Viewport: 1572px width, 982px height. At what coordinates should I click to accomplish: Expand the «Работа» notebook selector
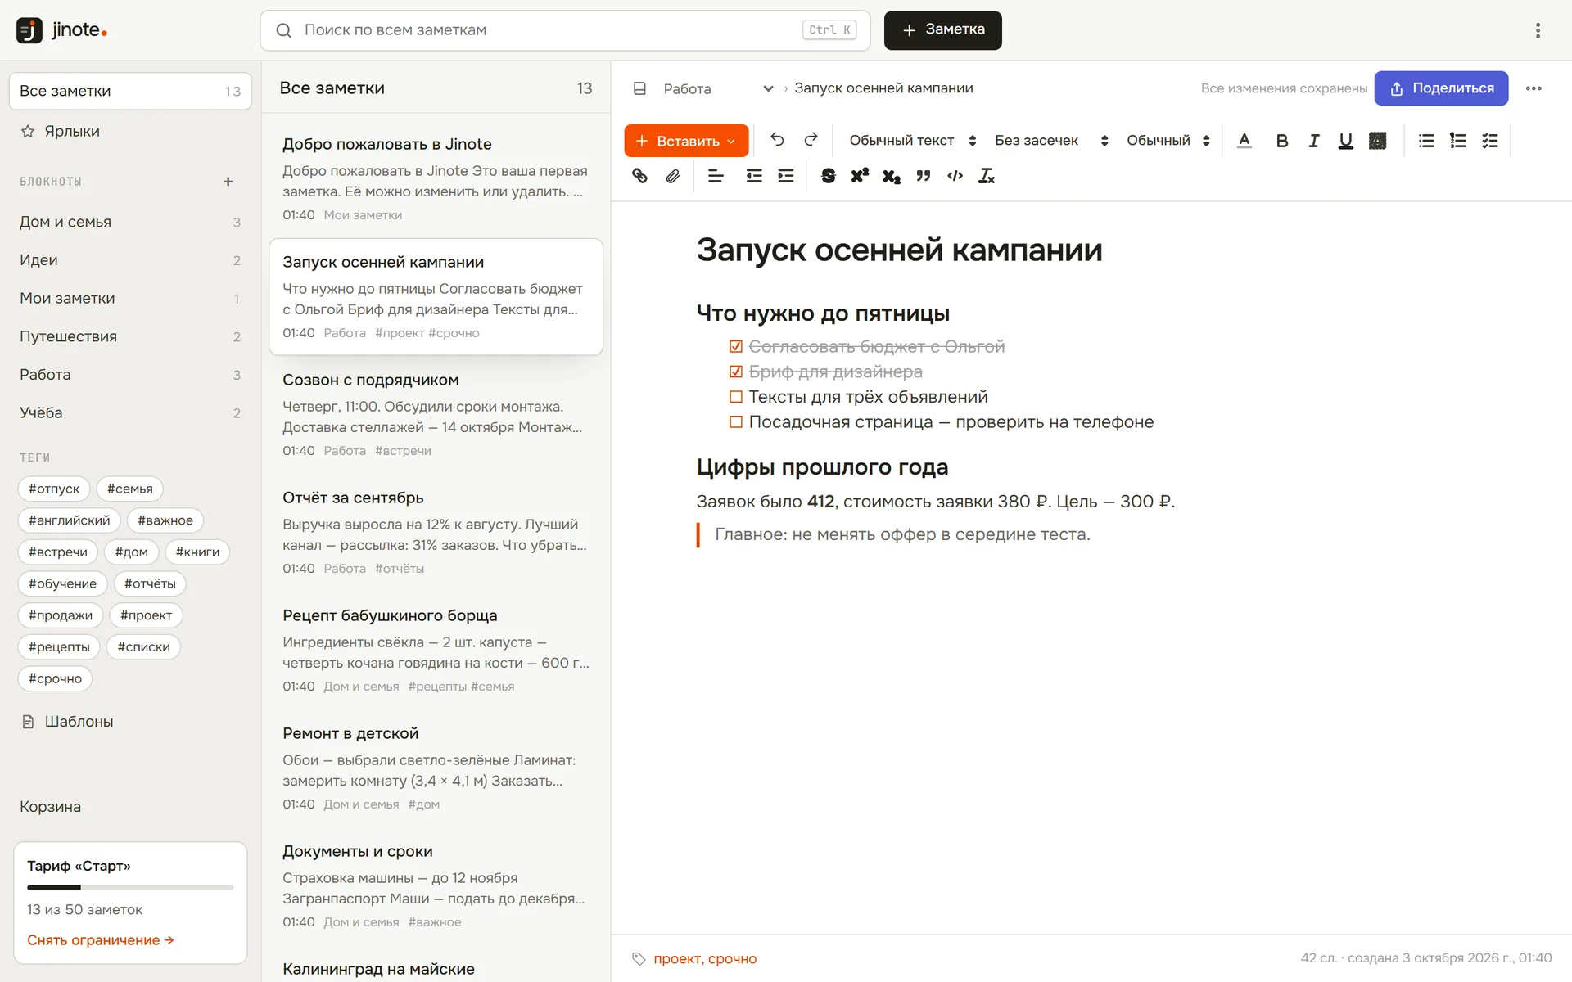[x=718, y=88]
